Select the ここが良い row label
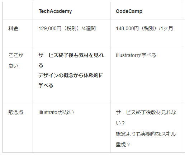The height and width of the screenshot is (155, 185). 16,61
